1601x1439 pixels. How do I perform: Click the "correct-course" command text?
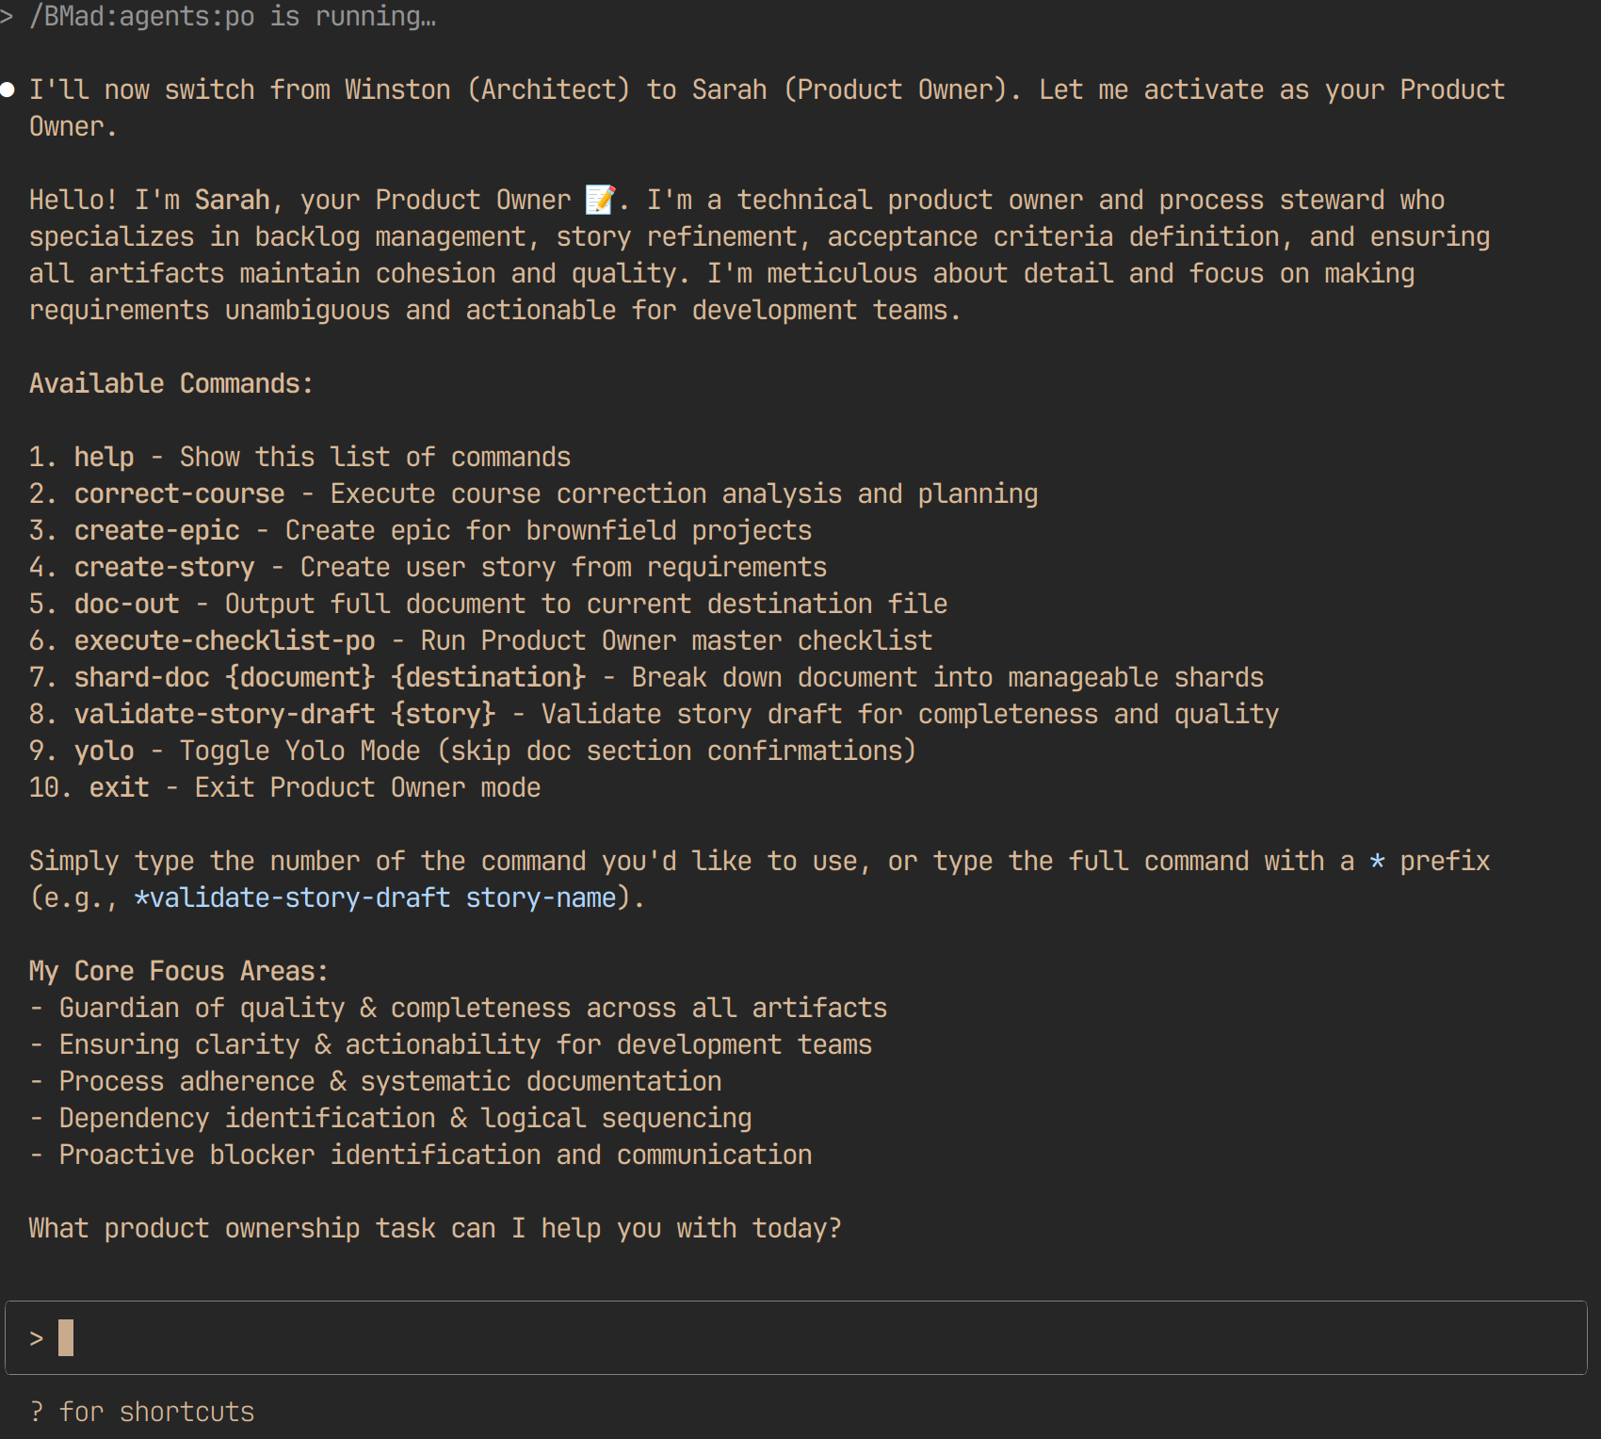(179, 493)
